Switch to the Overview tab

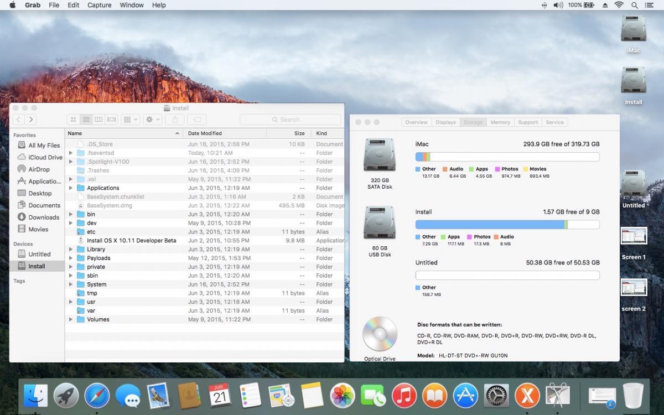click(416, 122)
